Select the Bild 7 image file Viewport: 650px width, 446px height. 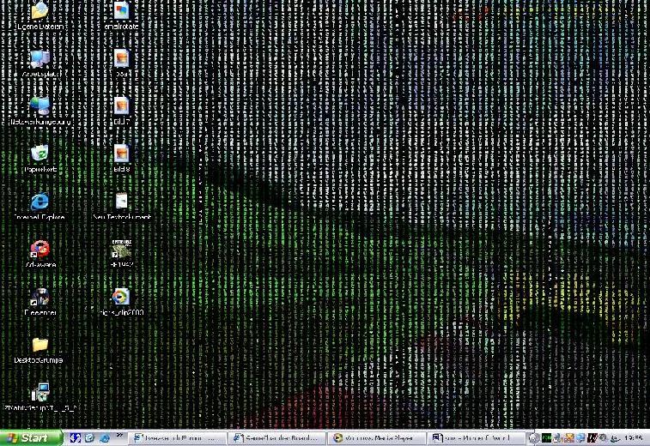[121, 106]
